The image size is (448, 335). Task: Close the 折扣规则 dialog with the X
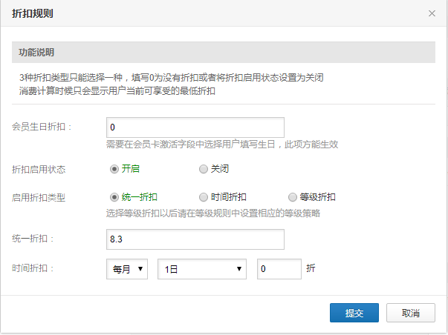[x=432, y=13]
